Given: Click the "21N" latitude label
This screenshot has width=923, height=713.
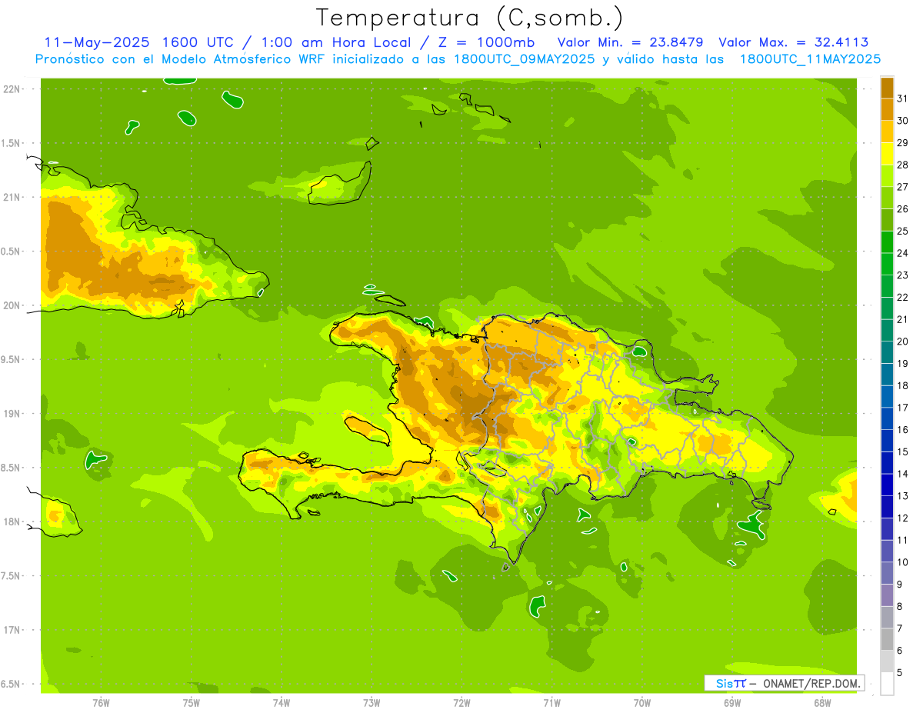Looking at the screenshot, I should (13, 198).
